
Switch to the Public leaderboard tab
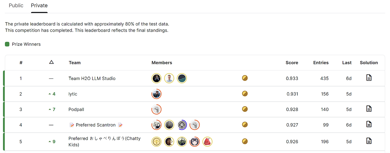(16, 5)
